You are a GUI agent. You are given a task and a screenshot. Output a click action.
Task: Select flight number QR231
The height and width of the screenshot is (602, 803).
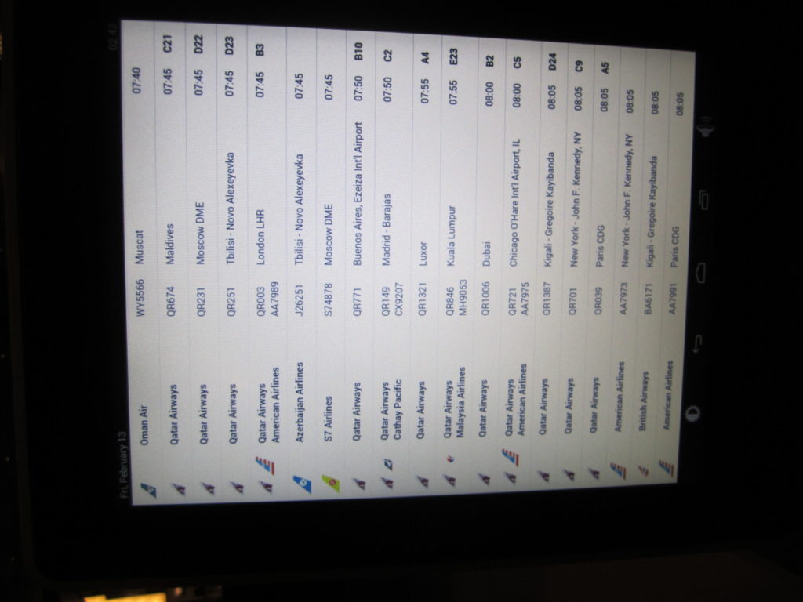point(202,299)
